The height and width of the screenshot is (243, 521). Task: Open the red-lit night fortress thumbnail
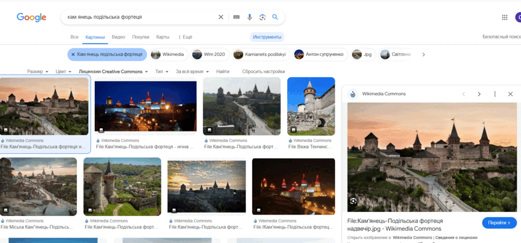(x=293, y=186)
